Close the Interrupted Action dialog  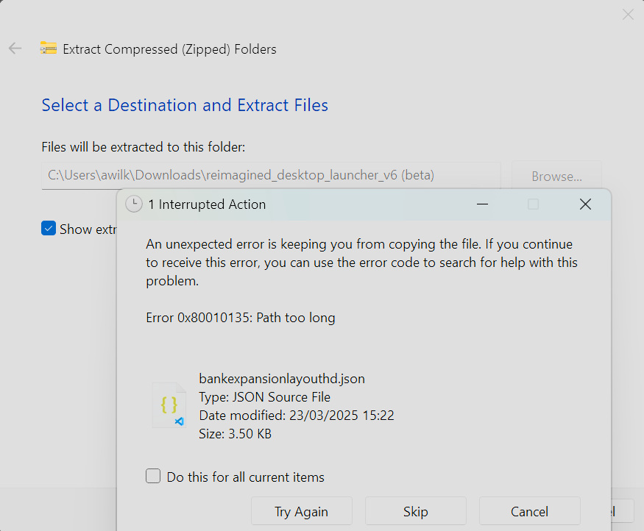tap(585, 204)
